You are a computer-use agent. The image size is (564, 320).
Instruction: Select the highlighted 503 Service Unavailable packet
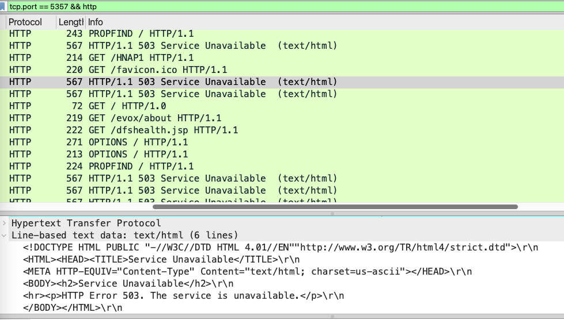tap(282, 82)
